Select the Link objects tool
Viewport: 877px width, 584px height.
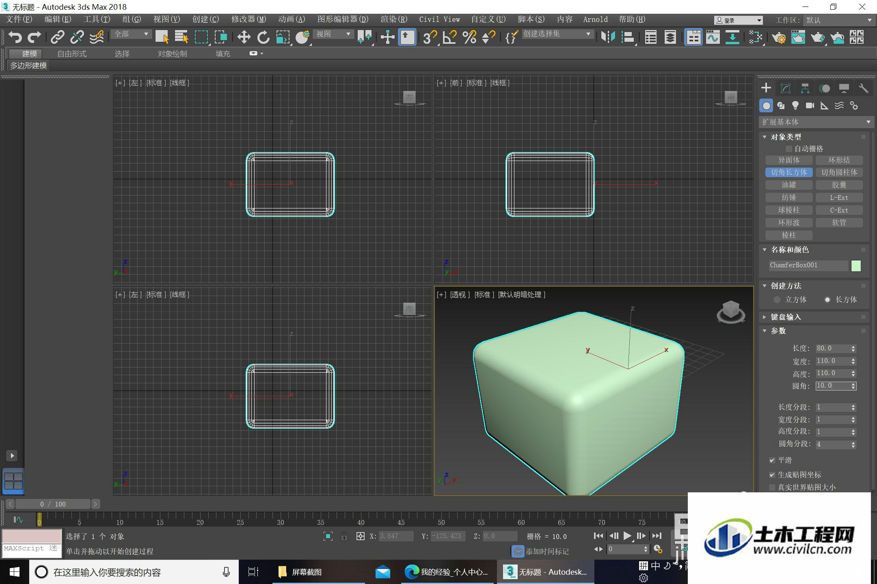(x=57, y=37)
